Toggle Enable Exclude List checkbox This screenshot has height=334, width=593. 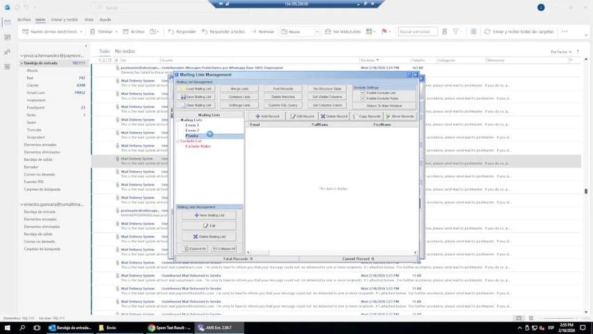tap(363, 93)
